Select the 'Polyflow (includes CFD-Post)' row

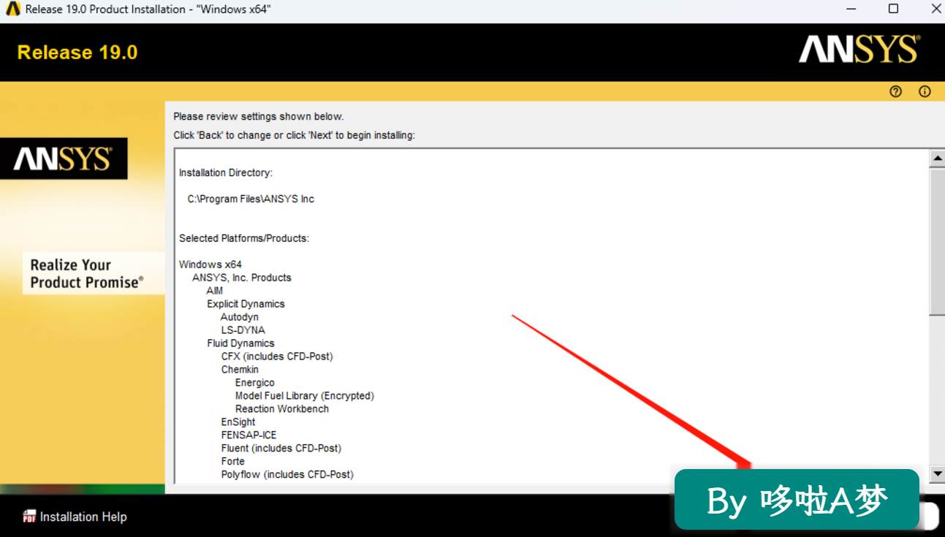pyautogui.click(x=287, y=475)
